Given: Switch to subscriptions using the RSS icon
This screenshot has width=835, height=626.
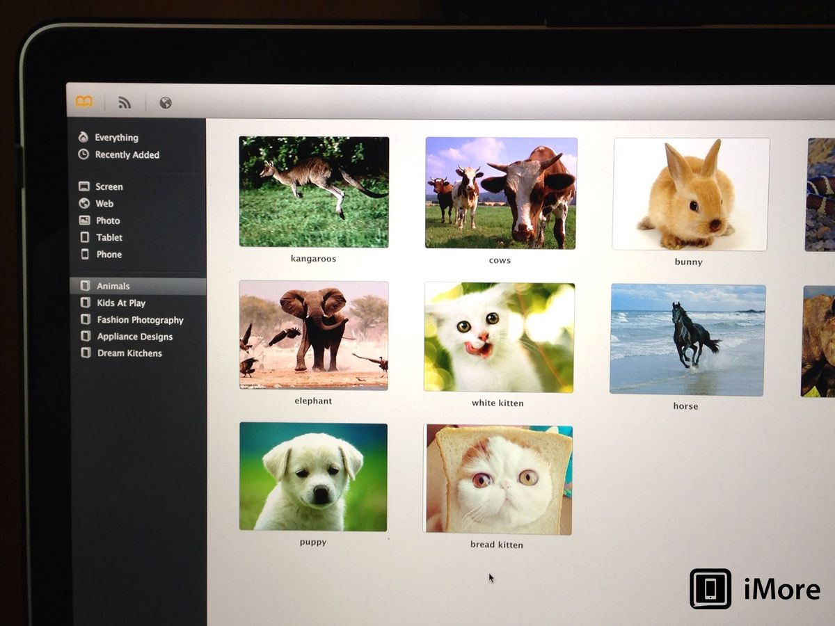Looking at the screenshot, I should (x=125, y=102).
